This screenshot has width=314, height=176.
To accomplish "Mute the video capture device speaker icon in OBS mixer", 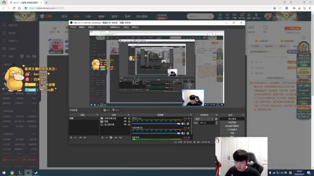I will coord(183,133).
